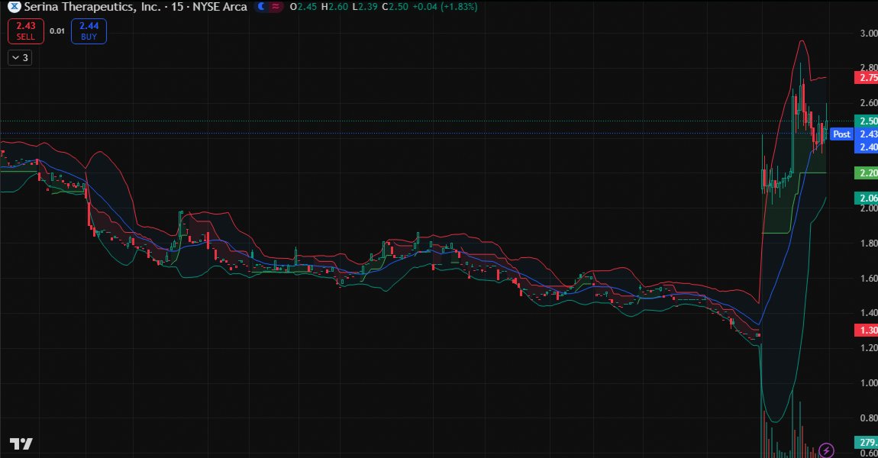
Task: Click the close value C2.50
Action: (395, 7)
